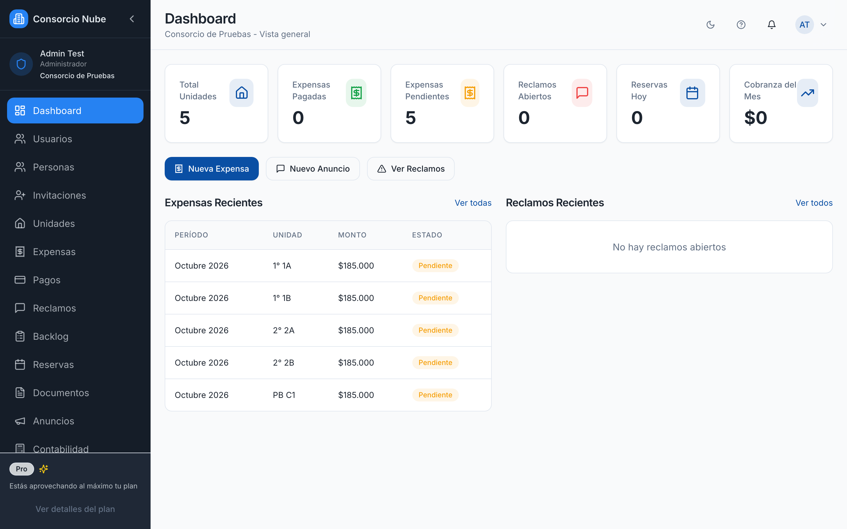847x529 pixels.
Task: Go to Invitaciones in the sidebar
Action: pos(75,195)
